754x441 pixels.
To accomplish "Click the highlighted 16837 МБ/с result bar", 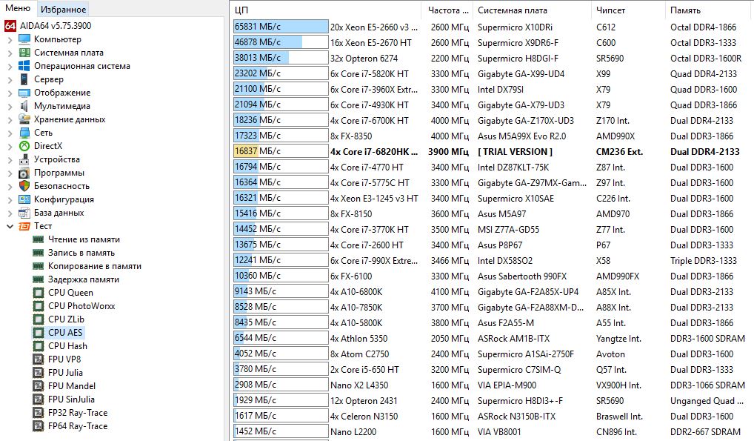I will [281, 151].
